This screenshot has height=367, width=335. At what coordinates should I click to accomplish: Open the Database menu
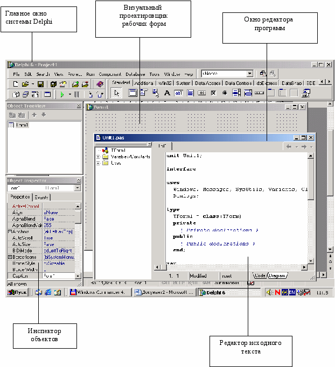[x=135, y=74]
